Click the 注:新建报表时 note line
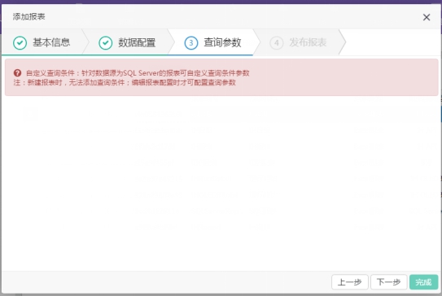The width and height of the screenshot is (442, 296). (125, 82)
